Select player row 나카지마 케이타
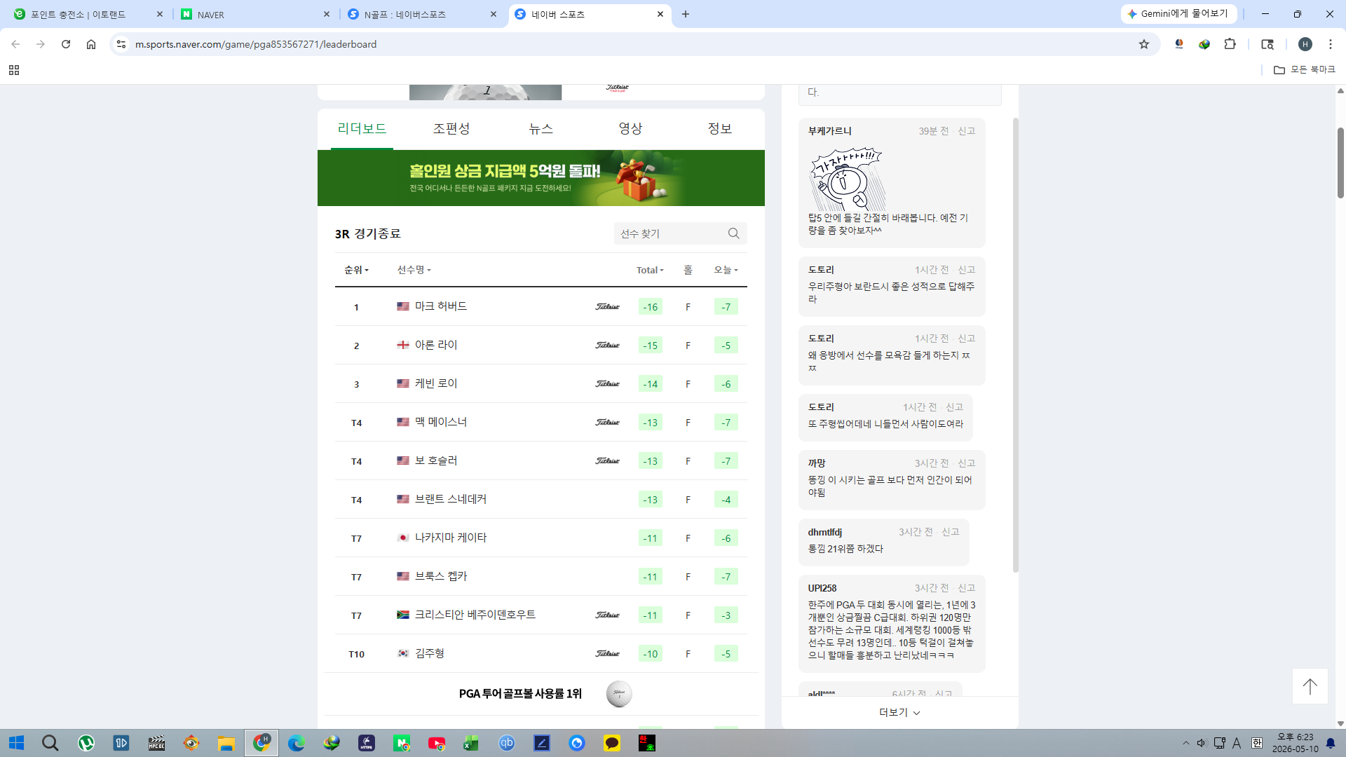The height and width of the screenshot is (757, 1346). tap(541, 538)
